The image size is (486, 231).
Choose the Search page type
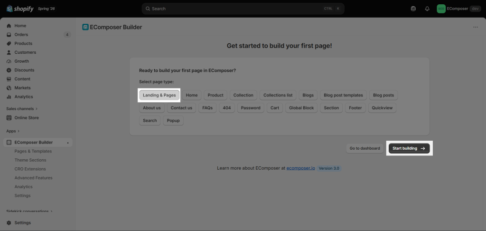[x=150, y=120]
